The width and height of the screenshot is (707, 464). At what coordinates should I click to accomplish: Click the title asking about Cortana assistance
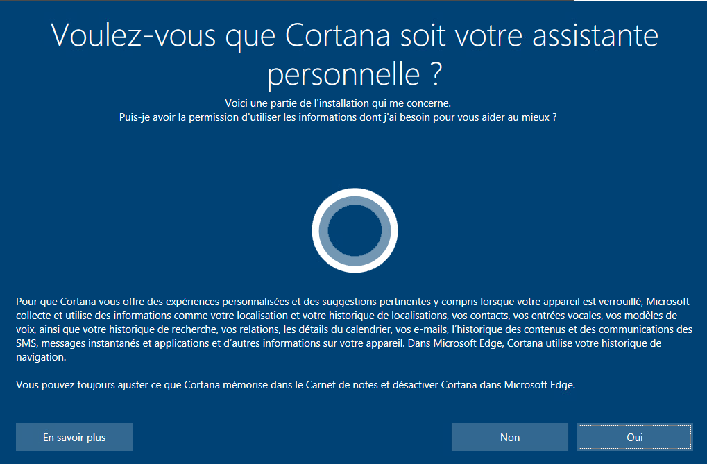[353, 55]
